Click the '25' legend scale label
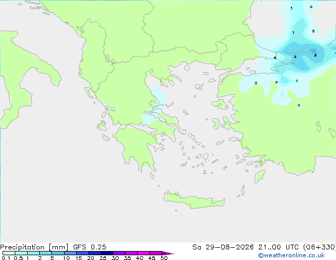 (x=103, y=258)
